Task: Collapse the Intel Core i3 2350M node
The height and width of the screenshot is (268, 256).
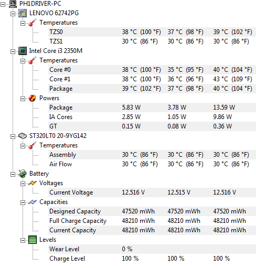Action: [13, 51]
